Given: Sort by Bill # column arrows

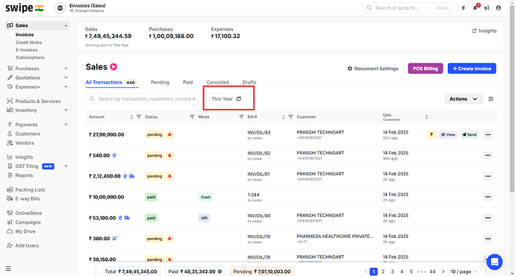Looking at the screenshot, I should (x=283, y=117).
